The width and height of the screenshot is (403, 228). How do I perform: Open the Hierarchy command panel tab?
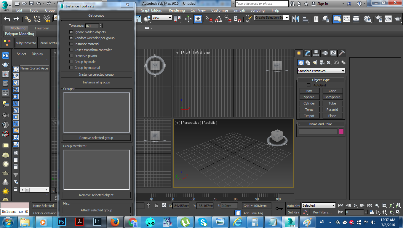click(316, 53)
